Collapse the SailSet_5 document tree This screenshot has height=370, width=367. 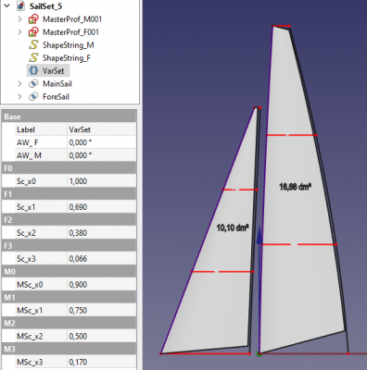6,6
